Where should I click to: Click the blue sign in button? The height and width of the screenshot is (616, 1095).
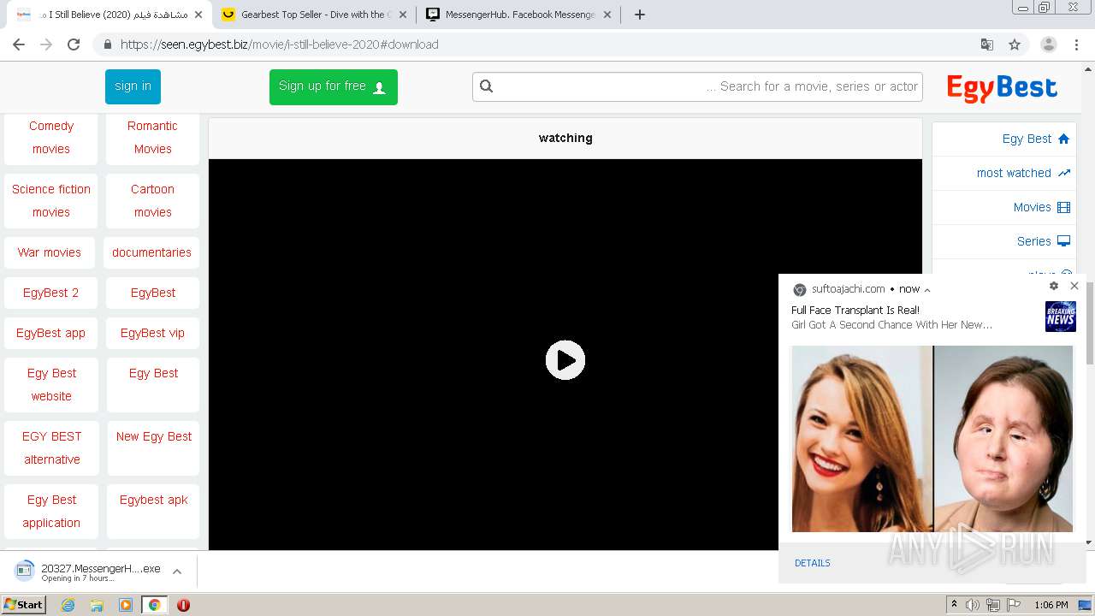coord(133,86)
